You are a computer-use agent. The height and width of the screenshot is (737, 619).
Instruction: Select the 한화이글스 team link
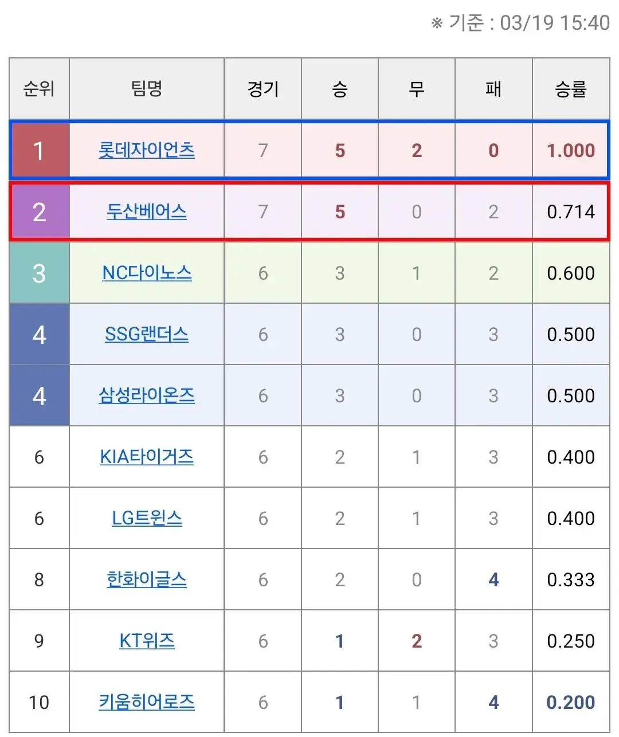point(146,579)
